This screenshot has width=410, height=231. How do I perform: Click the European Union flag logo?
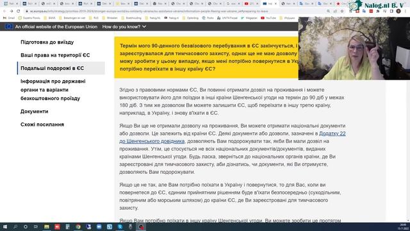click(x=9, y=26)
